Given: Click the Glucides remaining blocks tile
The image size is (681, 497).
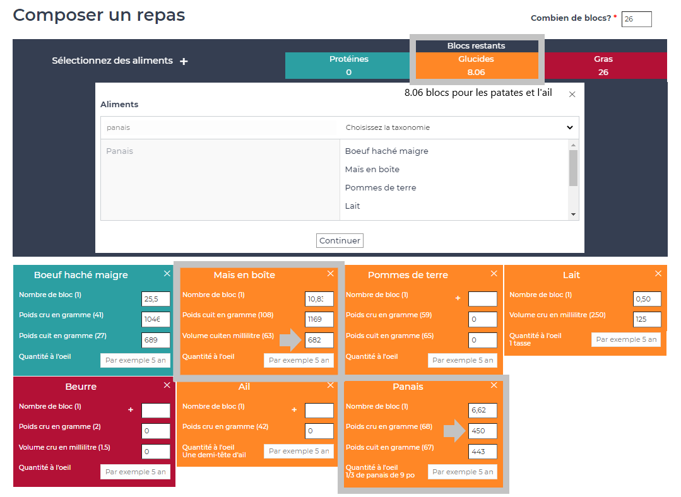Looking at the screenshot, I should tap(477, 66).
